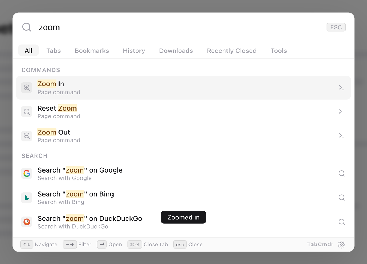367x264 pixels.
Task: Focus the search field containing "zoom"
Action: [181, 27]
